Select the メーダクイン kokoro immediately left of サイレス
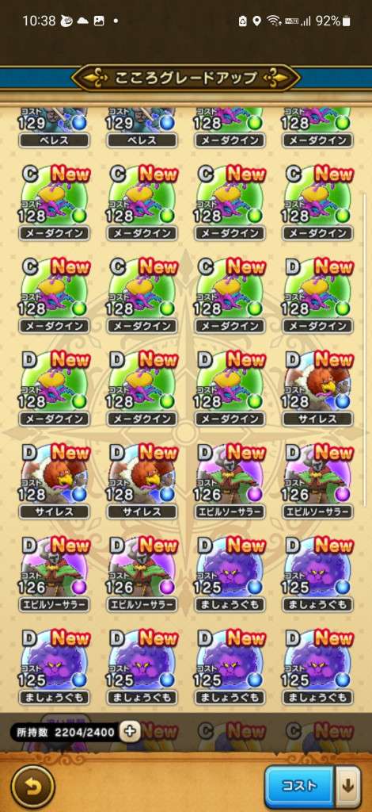The image size is (372, 812). pos(230,388)
